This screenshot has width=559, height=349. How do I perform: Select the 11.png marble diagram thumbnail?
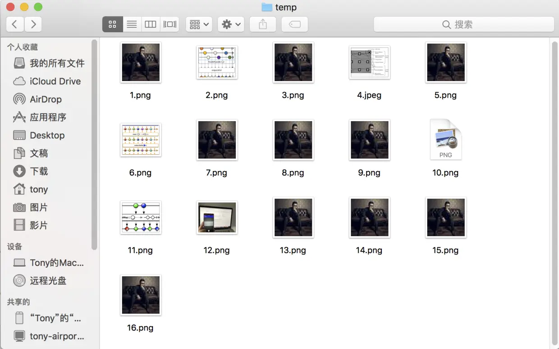click(141, 218)
